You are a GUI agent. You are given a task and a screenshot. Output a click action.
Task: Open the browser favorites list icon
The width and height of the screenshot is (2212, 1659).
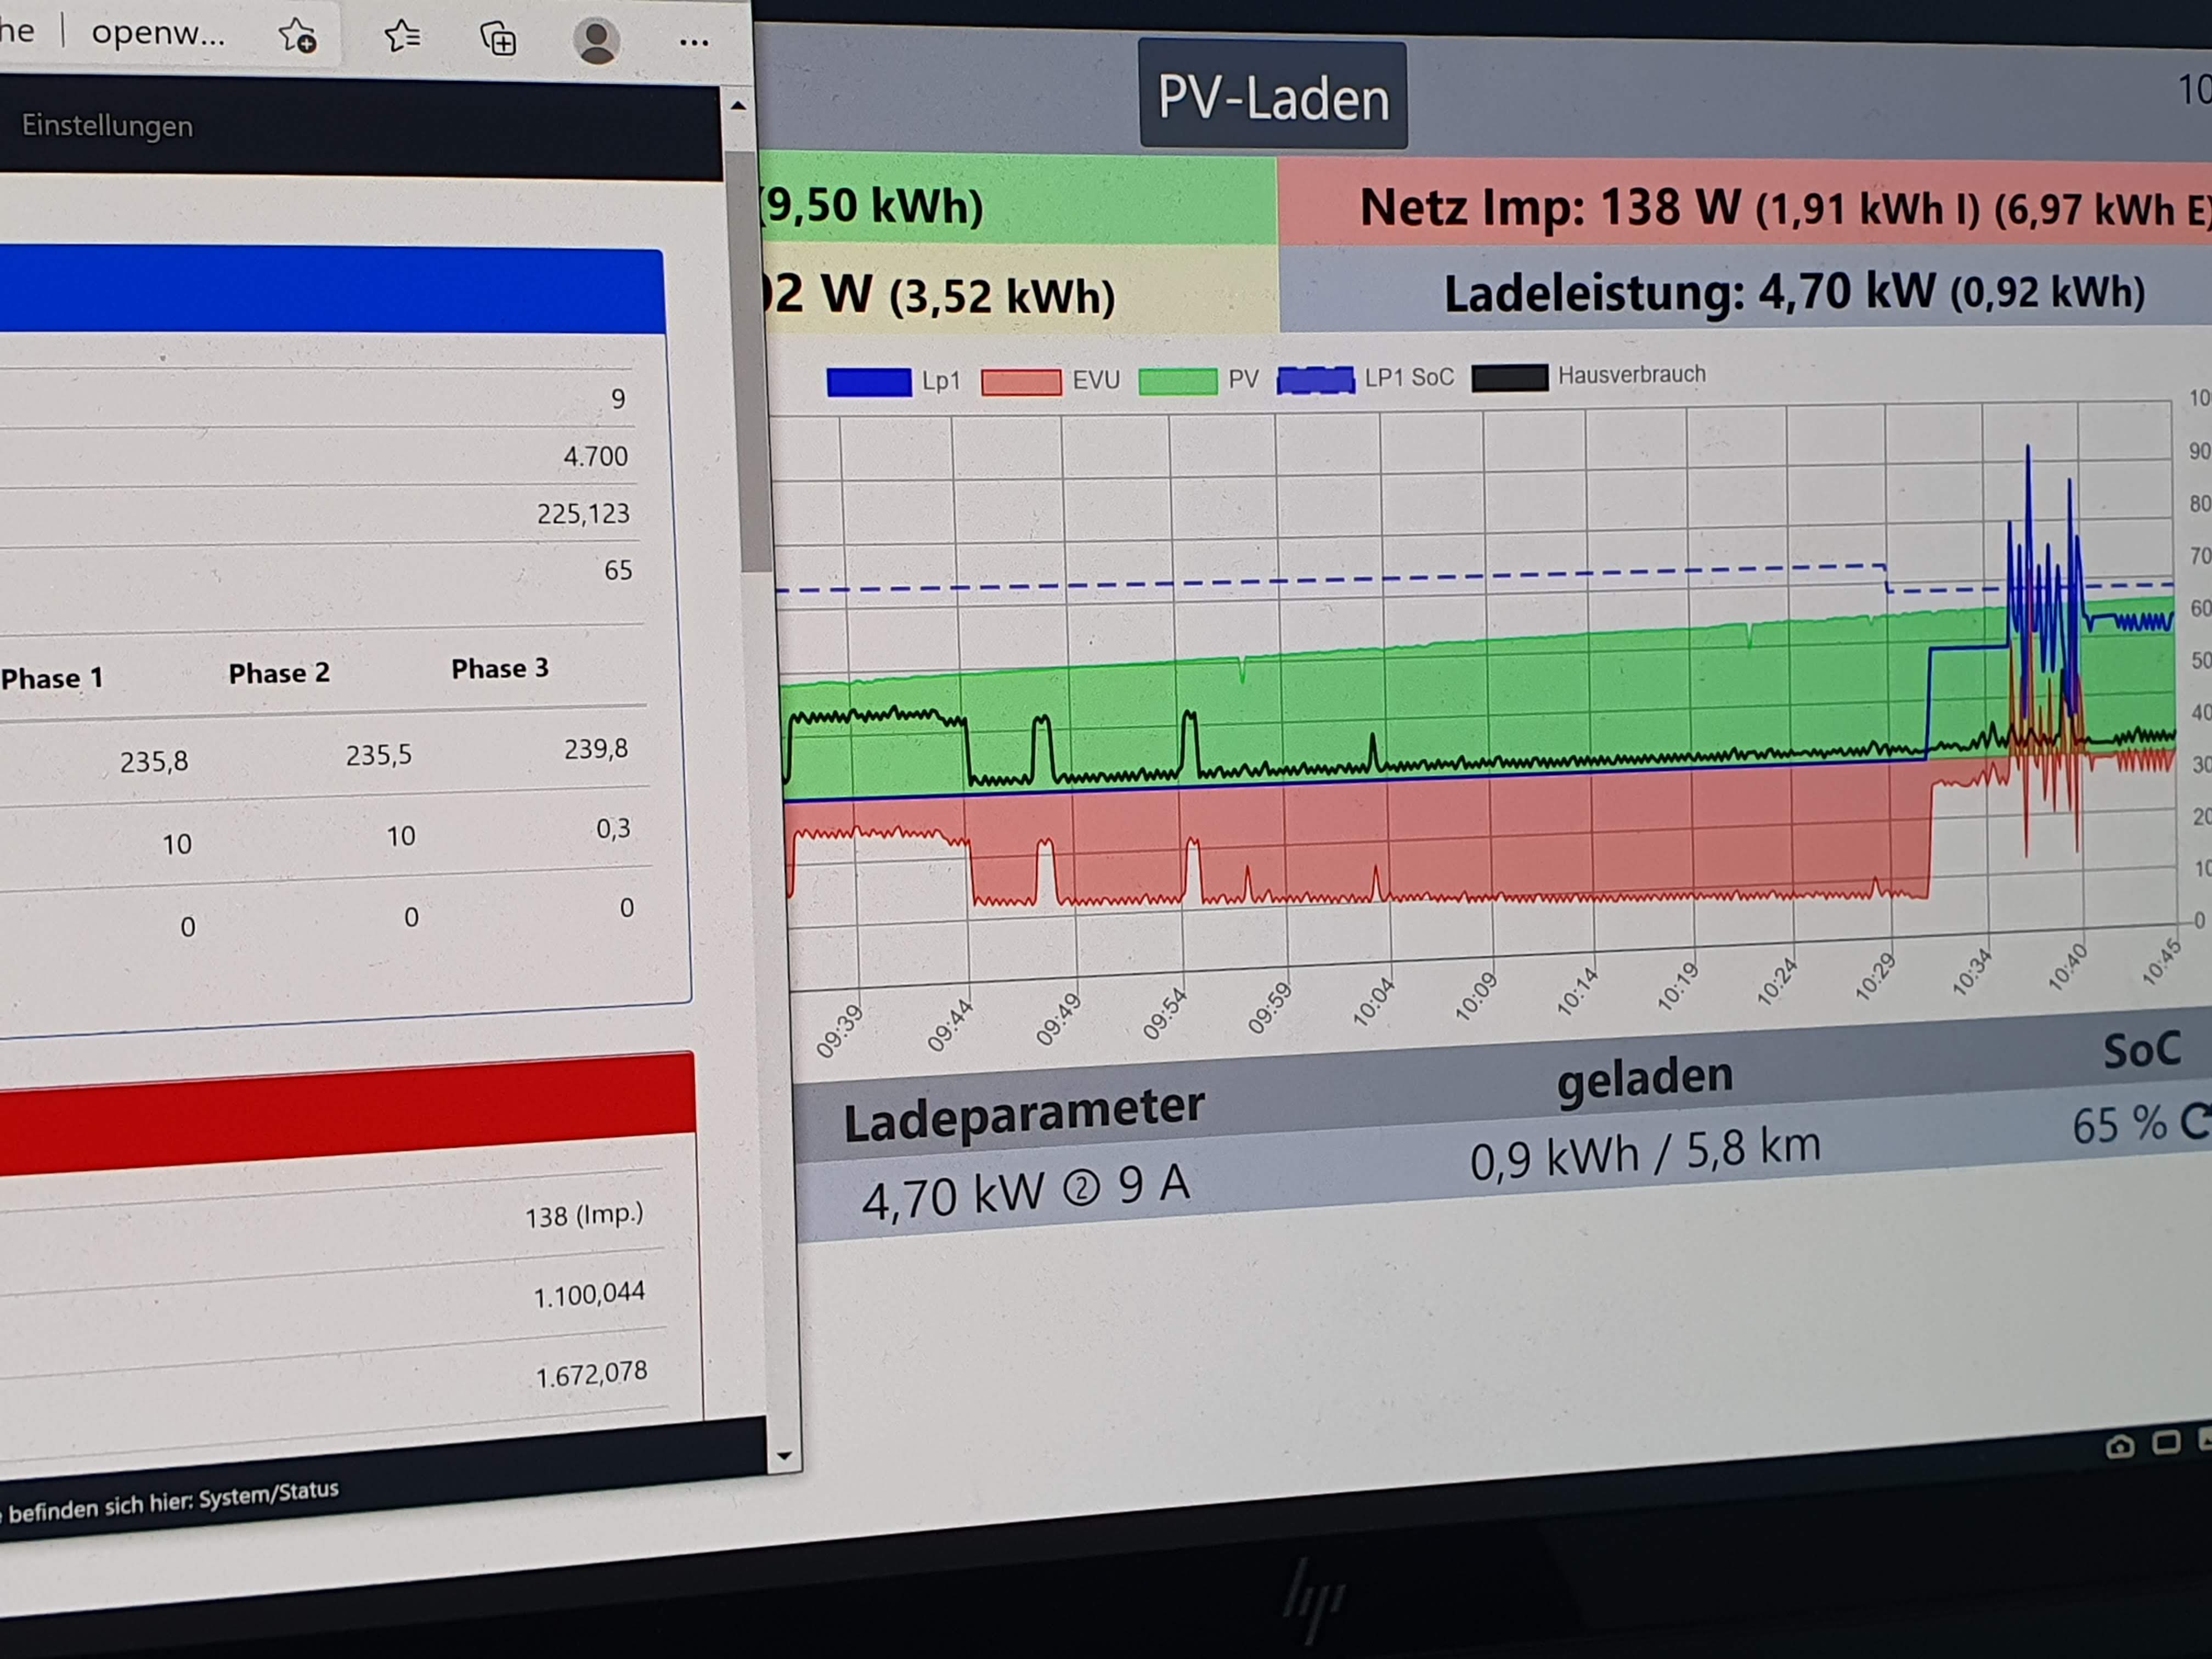[x=402, y=37]
